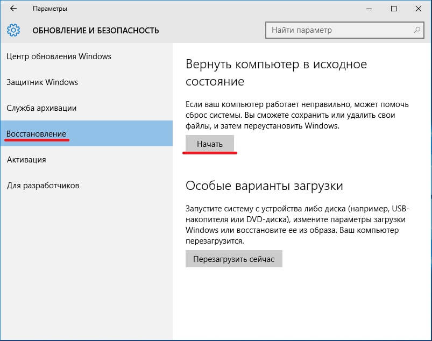Go to 'Служба архивации' page
432x341 pixels.
click(x=41, y=108)
